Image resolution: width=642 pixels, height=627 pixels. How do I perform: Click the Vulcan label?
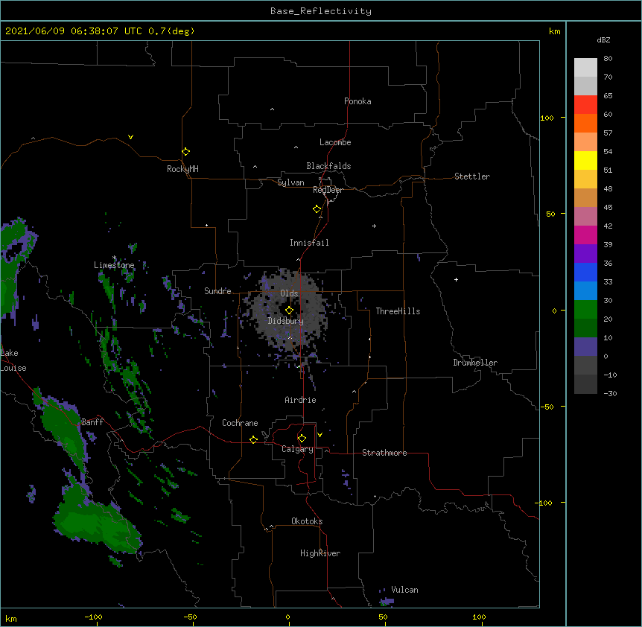404,590
